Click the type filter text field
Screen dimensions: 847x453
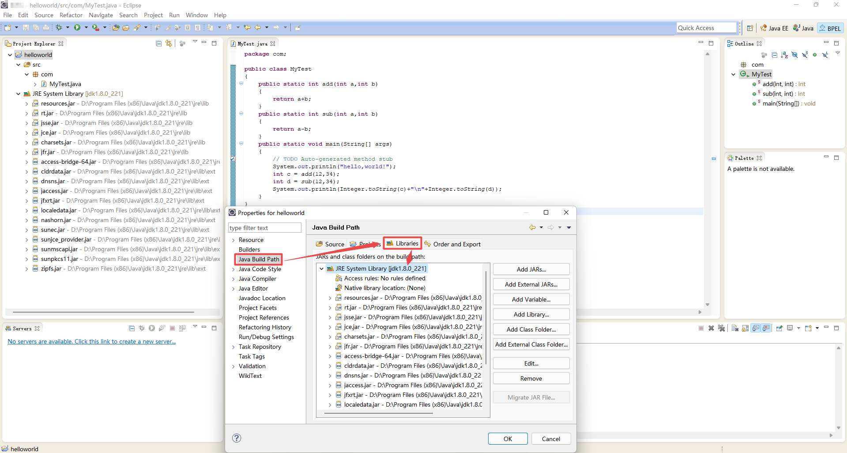[264, 228]
